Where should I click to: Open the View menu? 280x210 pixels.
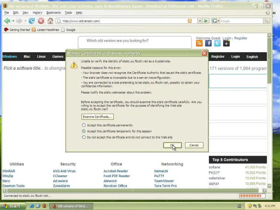click(x=25, y=13)
